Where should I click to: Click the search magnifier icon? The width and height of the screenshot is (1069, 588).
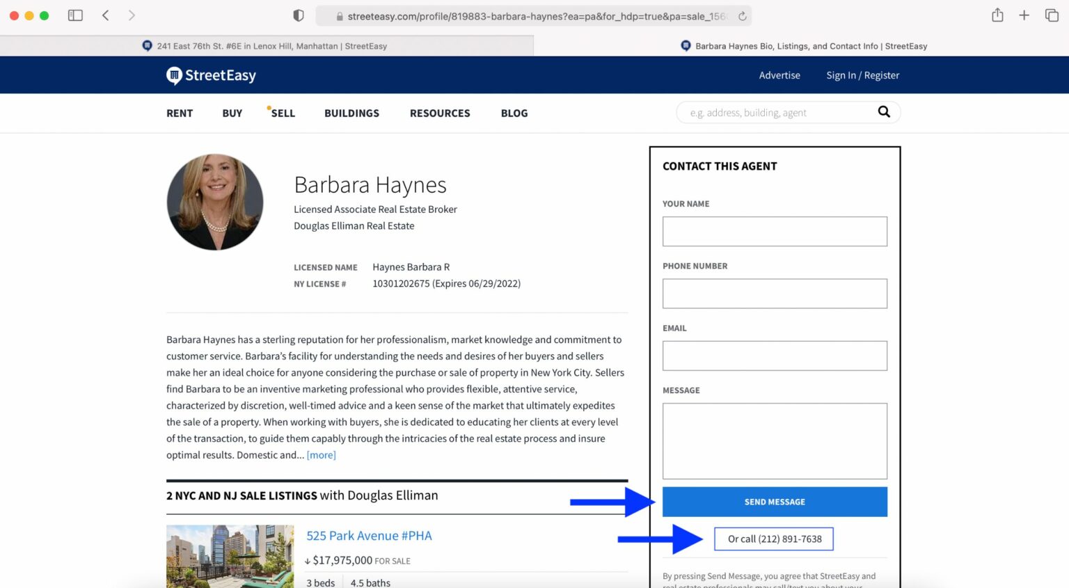[x=884, y=111]
